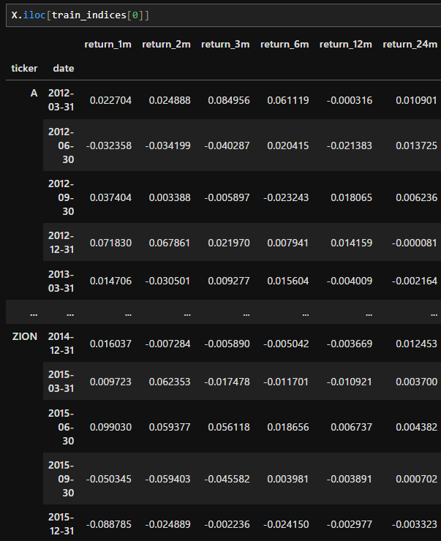This screenshot has width=441, height=541.
Task: Click date 2015-12-31 row label
Action: click(61, 523)
